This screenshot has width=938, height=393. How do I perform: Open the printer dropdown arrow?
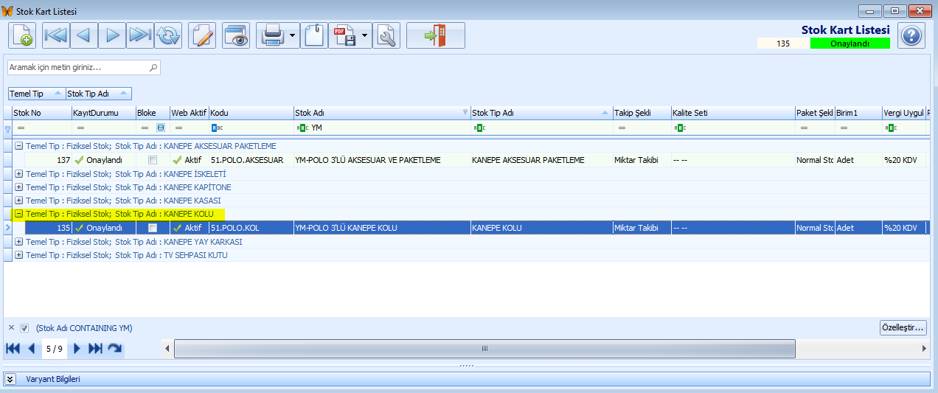click(293, 35)
